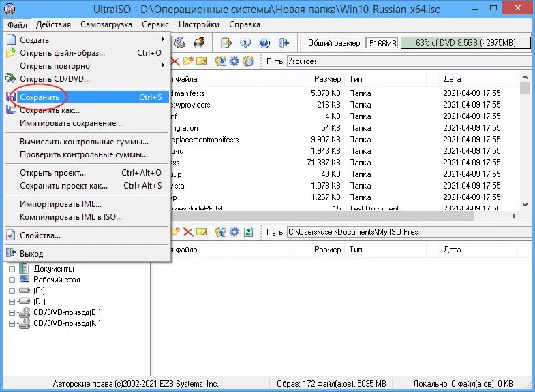Expand the Документы tree node
This screenshot has height=392, width=535.
pyautogui.click(x=12, y=269)
